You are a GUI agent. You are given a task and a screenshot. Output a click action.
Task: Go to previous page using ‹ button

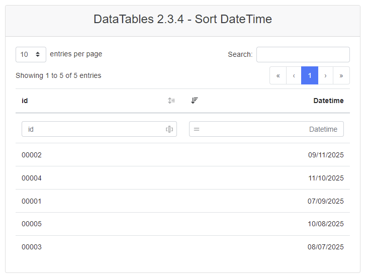(294, 75)
